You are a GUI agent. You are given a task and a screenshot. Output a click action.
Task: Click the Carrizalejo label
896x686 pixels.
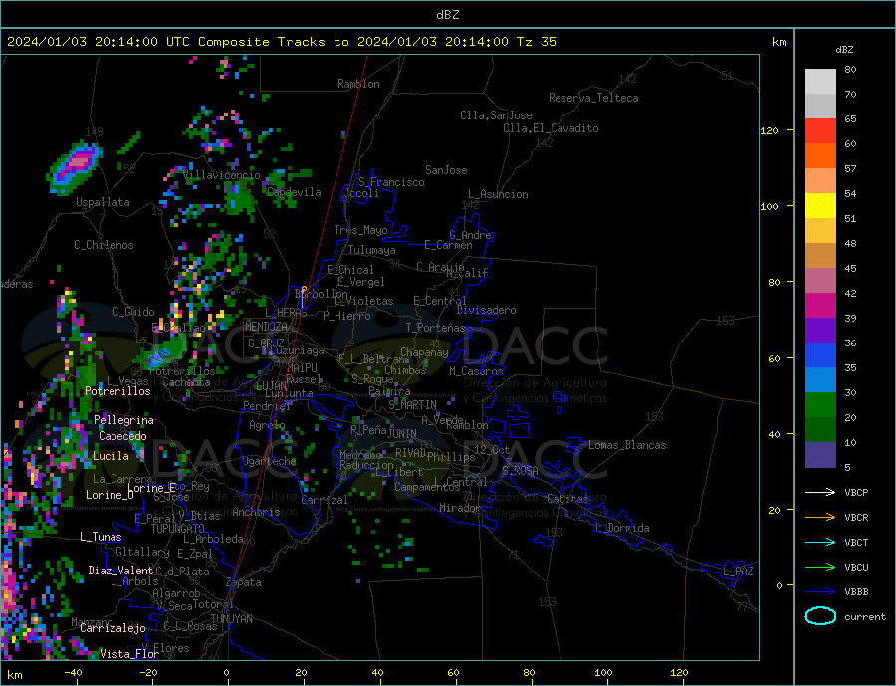coord(112,628)
